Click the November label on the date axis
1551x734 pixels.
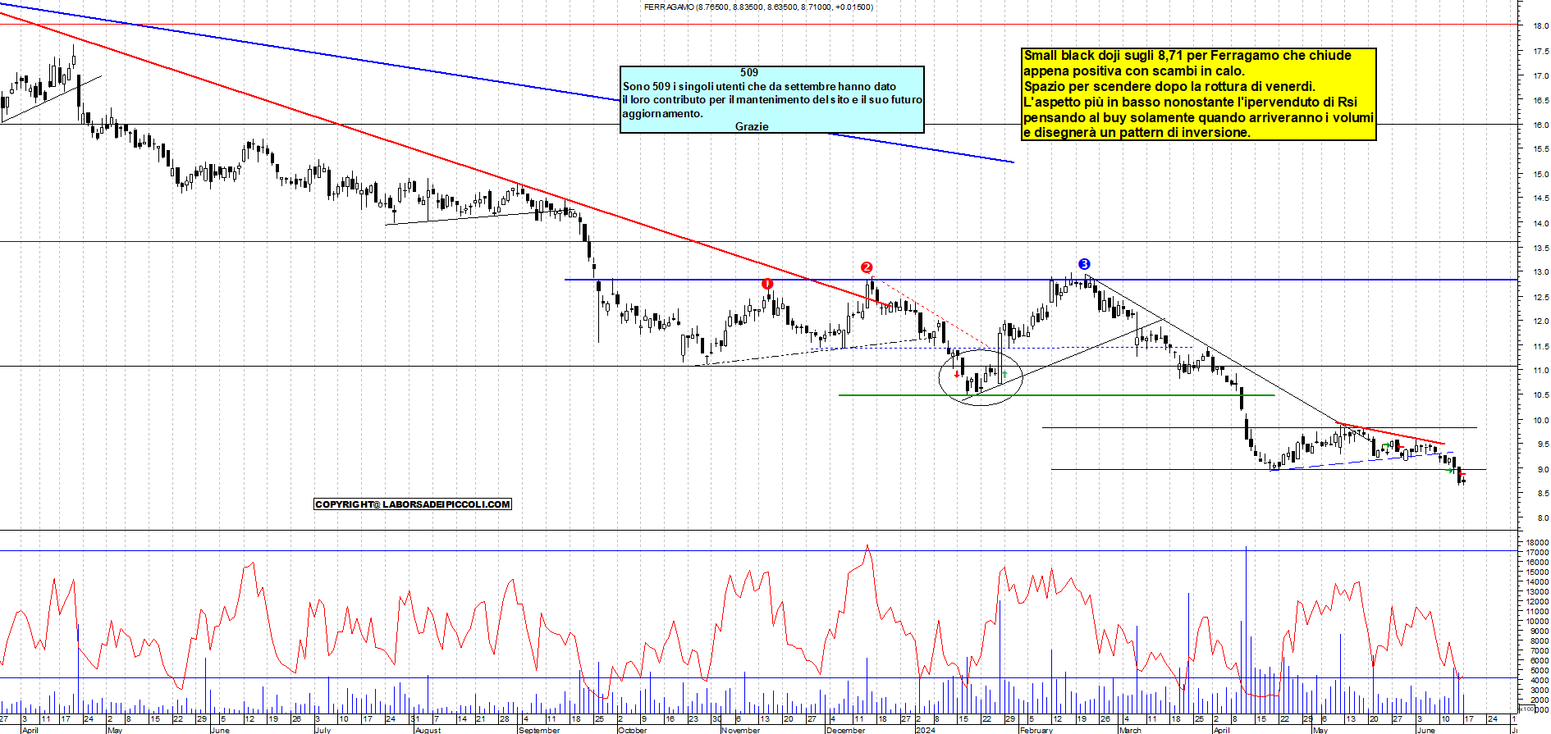[741, 730]
